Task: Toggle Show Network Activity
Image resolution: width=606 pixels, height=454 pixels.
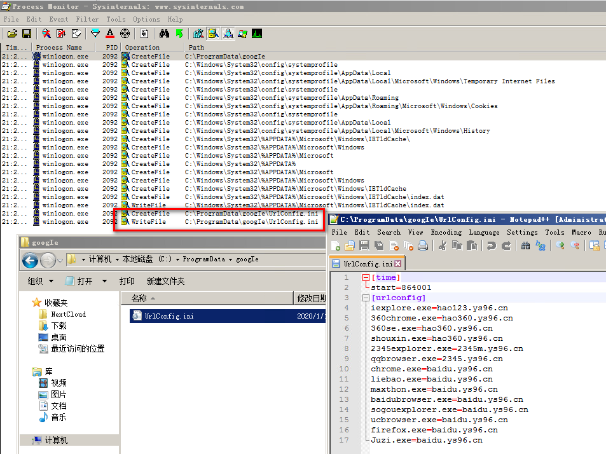Action: click(228, 34)
